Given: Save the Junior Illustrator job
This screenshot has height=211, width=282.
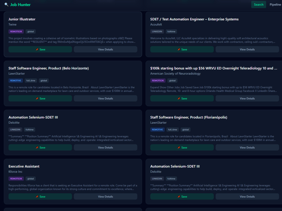Looking at the screenshot, I should 40,49.
